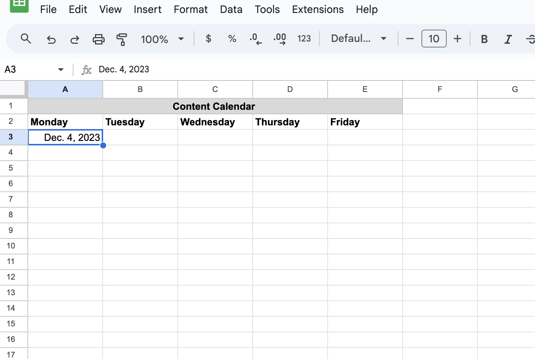The height and width of the screenshot is (359, 535).
Task: Click the search menus magnifier icon
Action: [x=26, y=39]
